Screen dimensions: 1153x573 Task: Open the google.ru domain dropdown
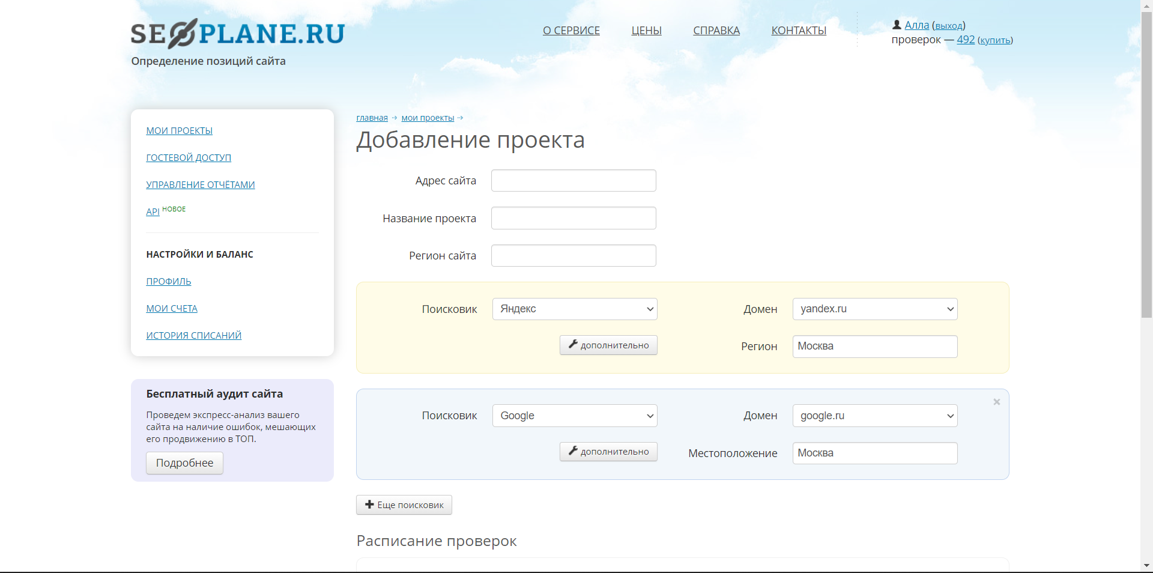pyautogui.click(x=875, y=416)
